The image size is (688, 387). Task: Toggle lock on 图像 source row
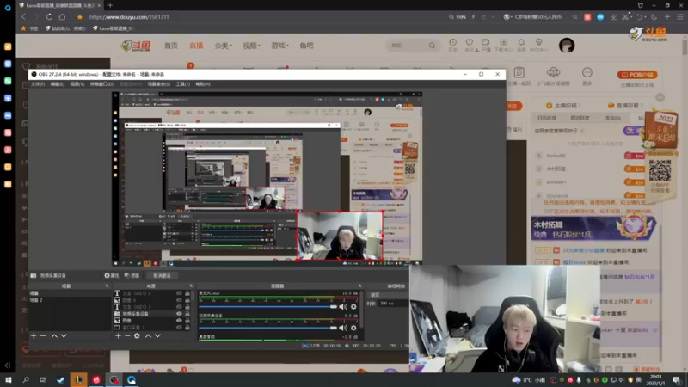click(x=187, y=320)
